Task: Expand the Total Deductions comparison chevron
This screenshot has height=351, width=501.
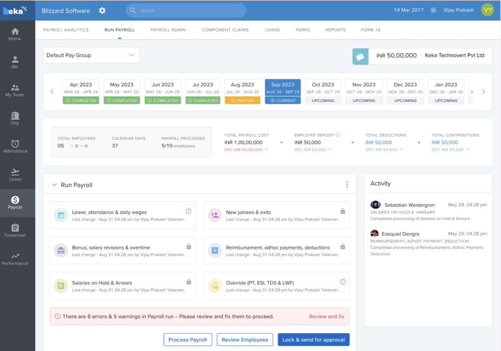Action: 400,150
